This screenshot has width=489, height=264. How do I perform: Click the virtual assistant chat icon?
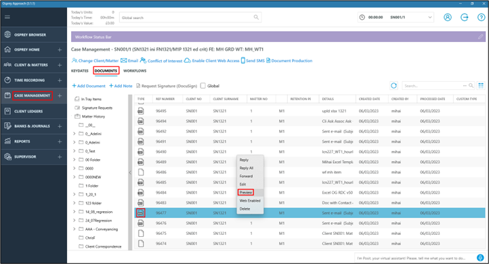click(480, 258)
